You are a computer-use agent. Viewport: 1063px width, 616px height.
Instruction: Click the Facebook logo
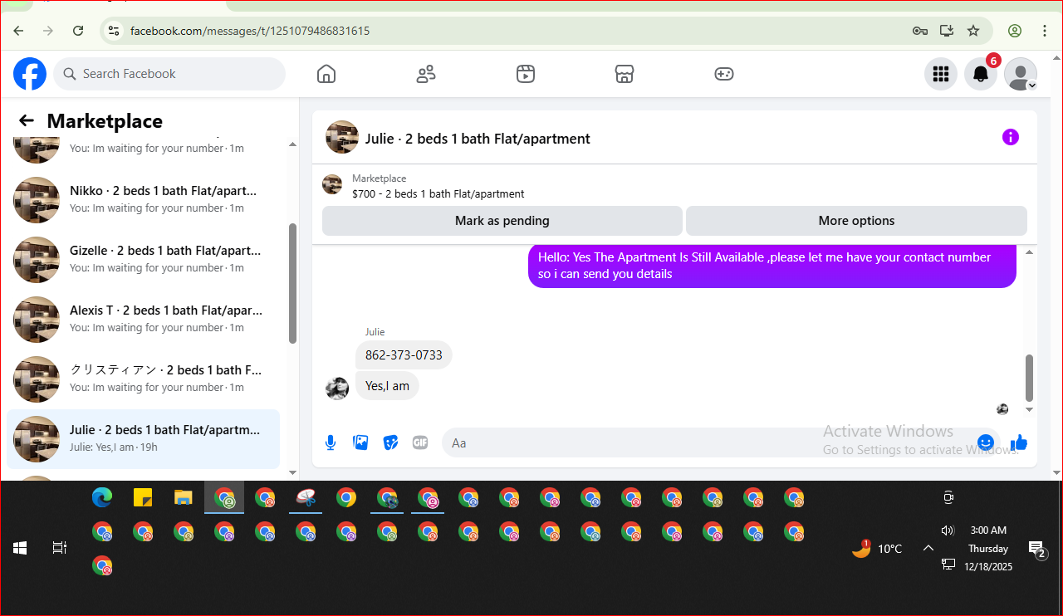(30, 74)
